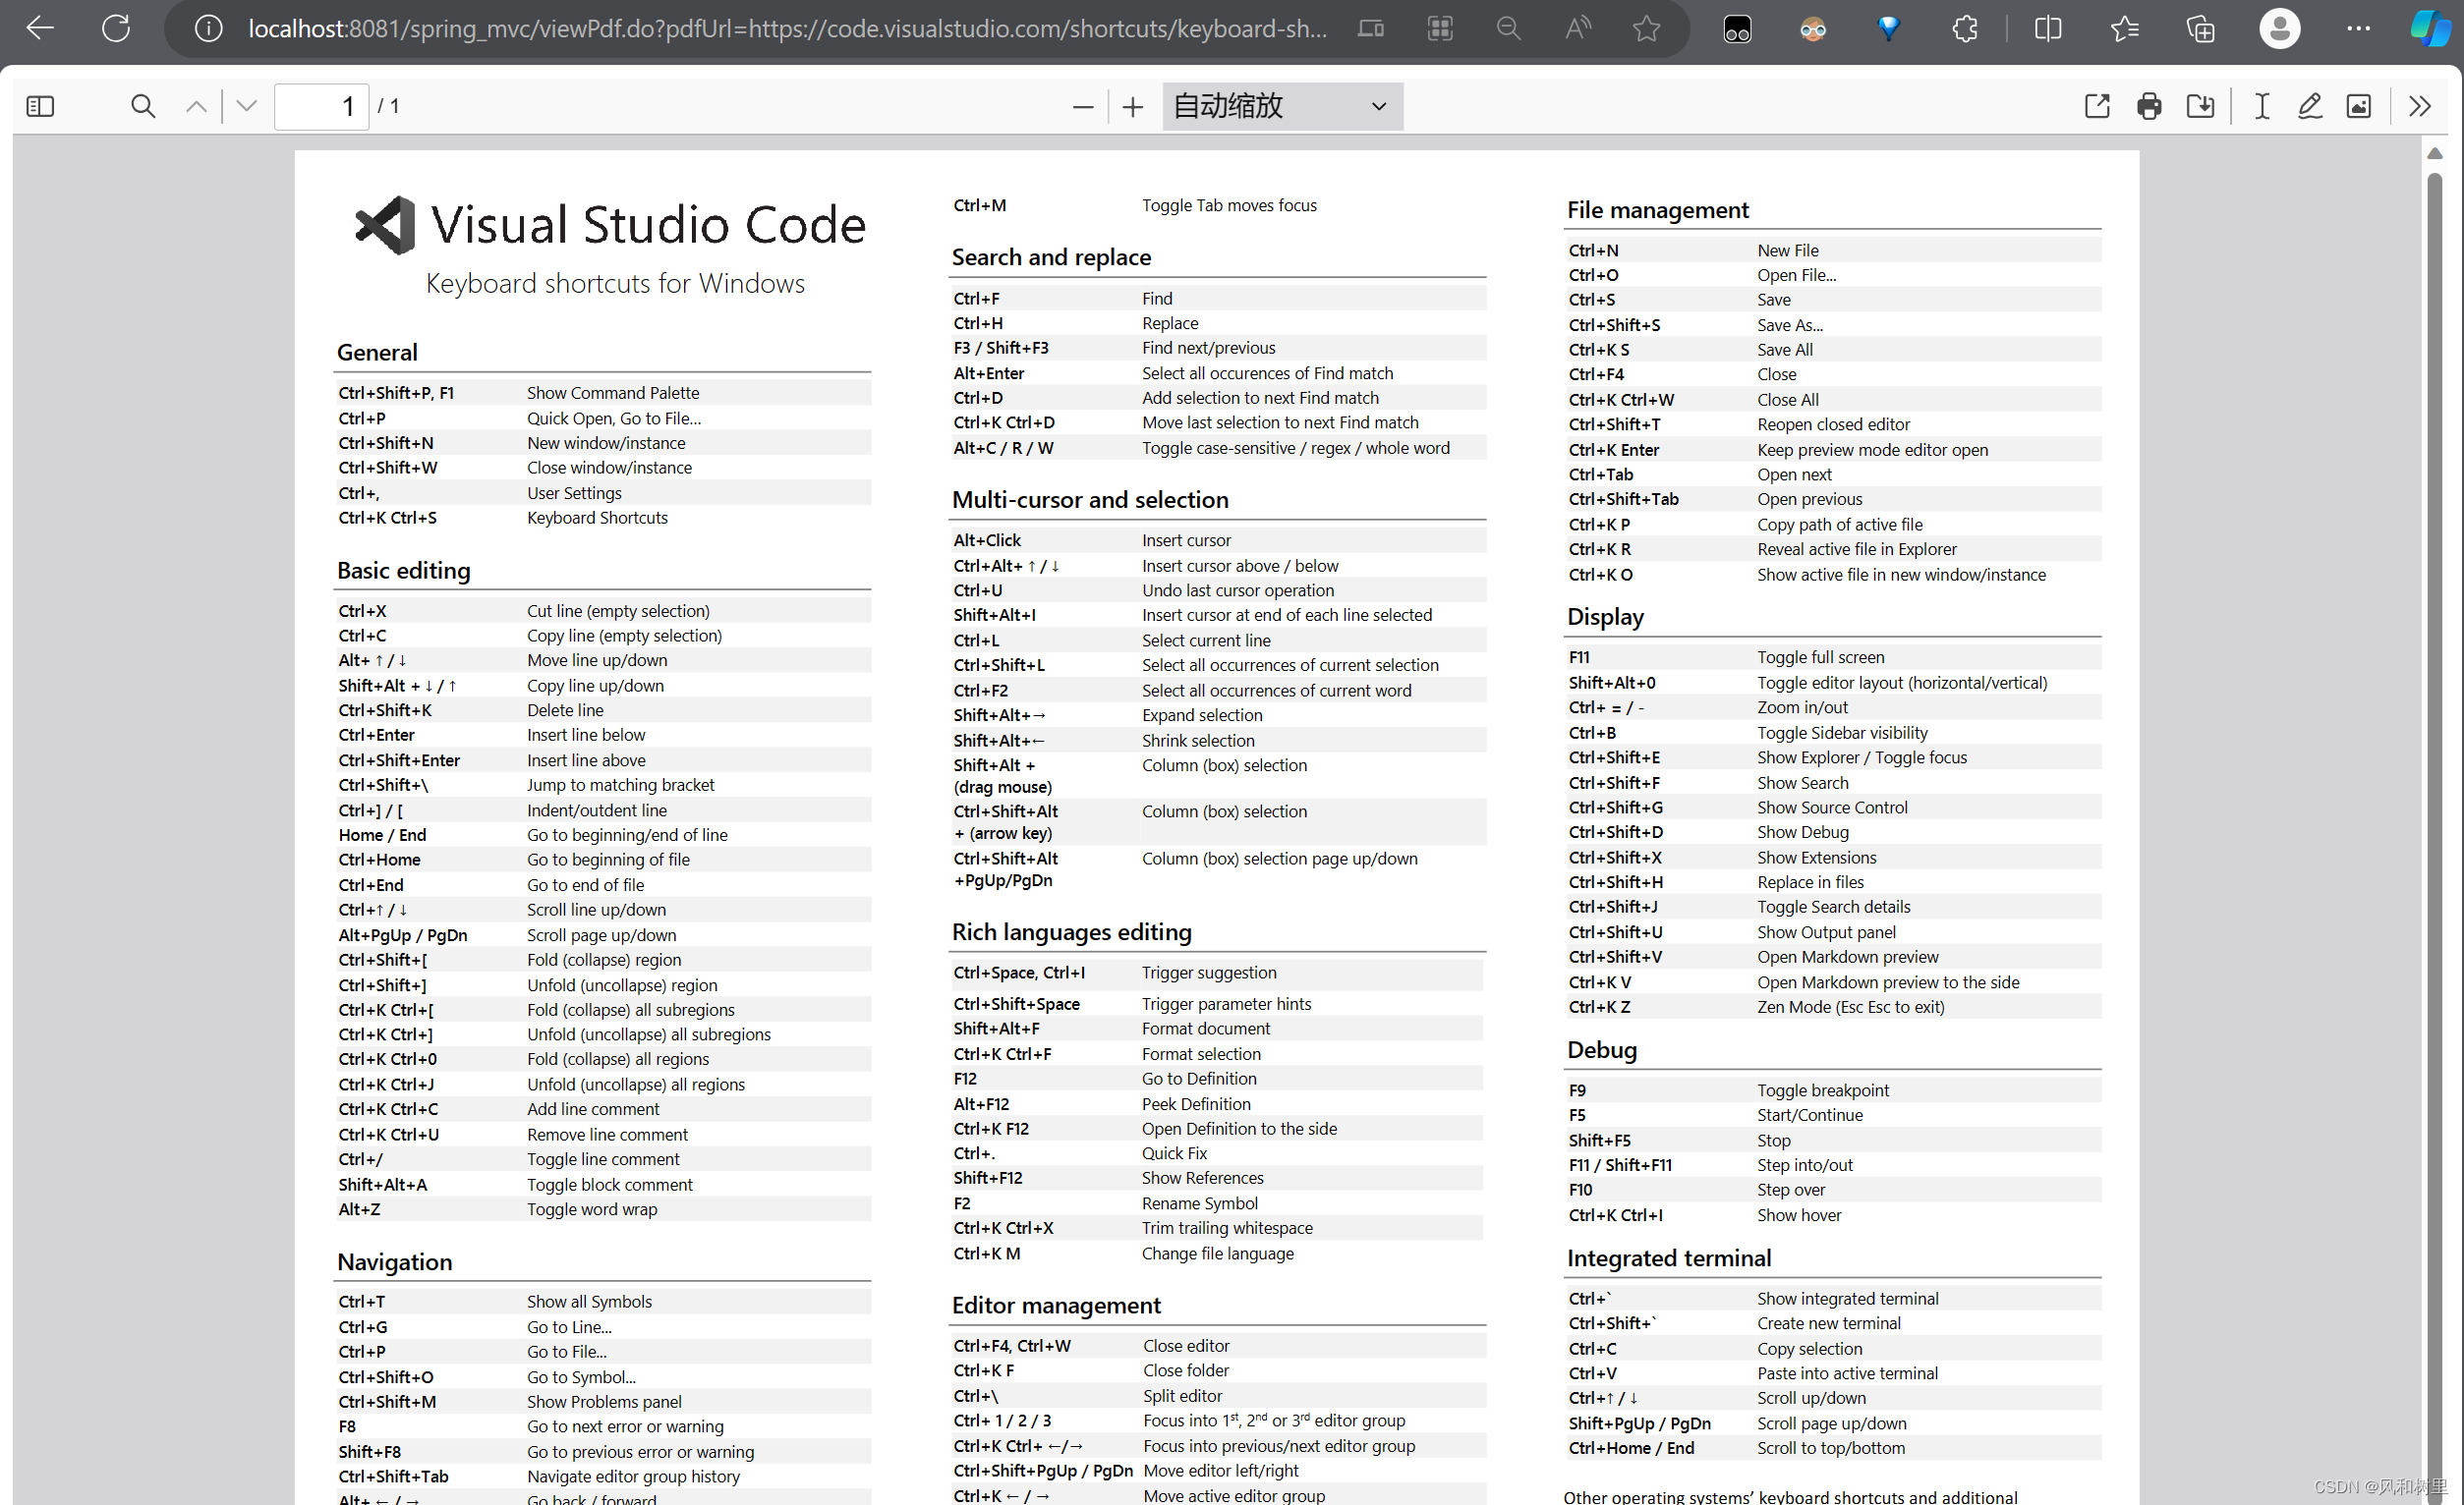Click 'Reopen closed editor' text
The image size is (2464, 1505).
(x=1833, y=424)
